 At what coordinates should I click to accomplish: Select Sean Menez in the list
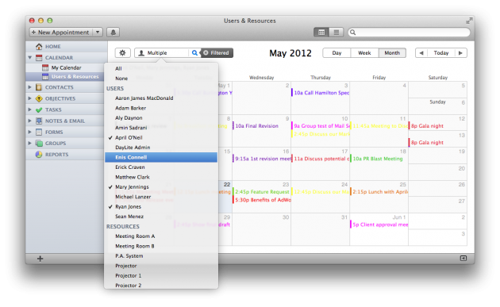coord(161,217)
